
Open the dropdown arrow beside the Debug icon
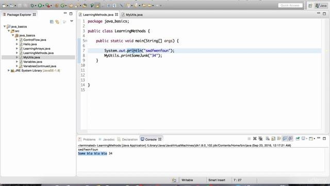[x=36, y=6]
